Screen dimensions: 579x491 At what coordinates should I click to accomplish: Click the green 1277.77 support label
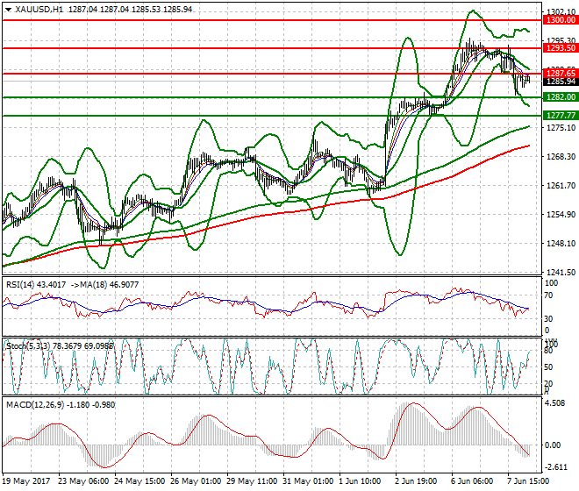pyautogui.click(x=561, y=116)
